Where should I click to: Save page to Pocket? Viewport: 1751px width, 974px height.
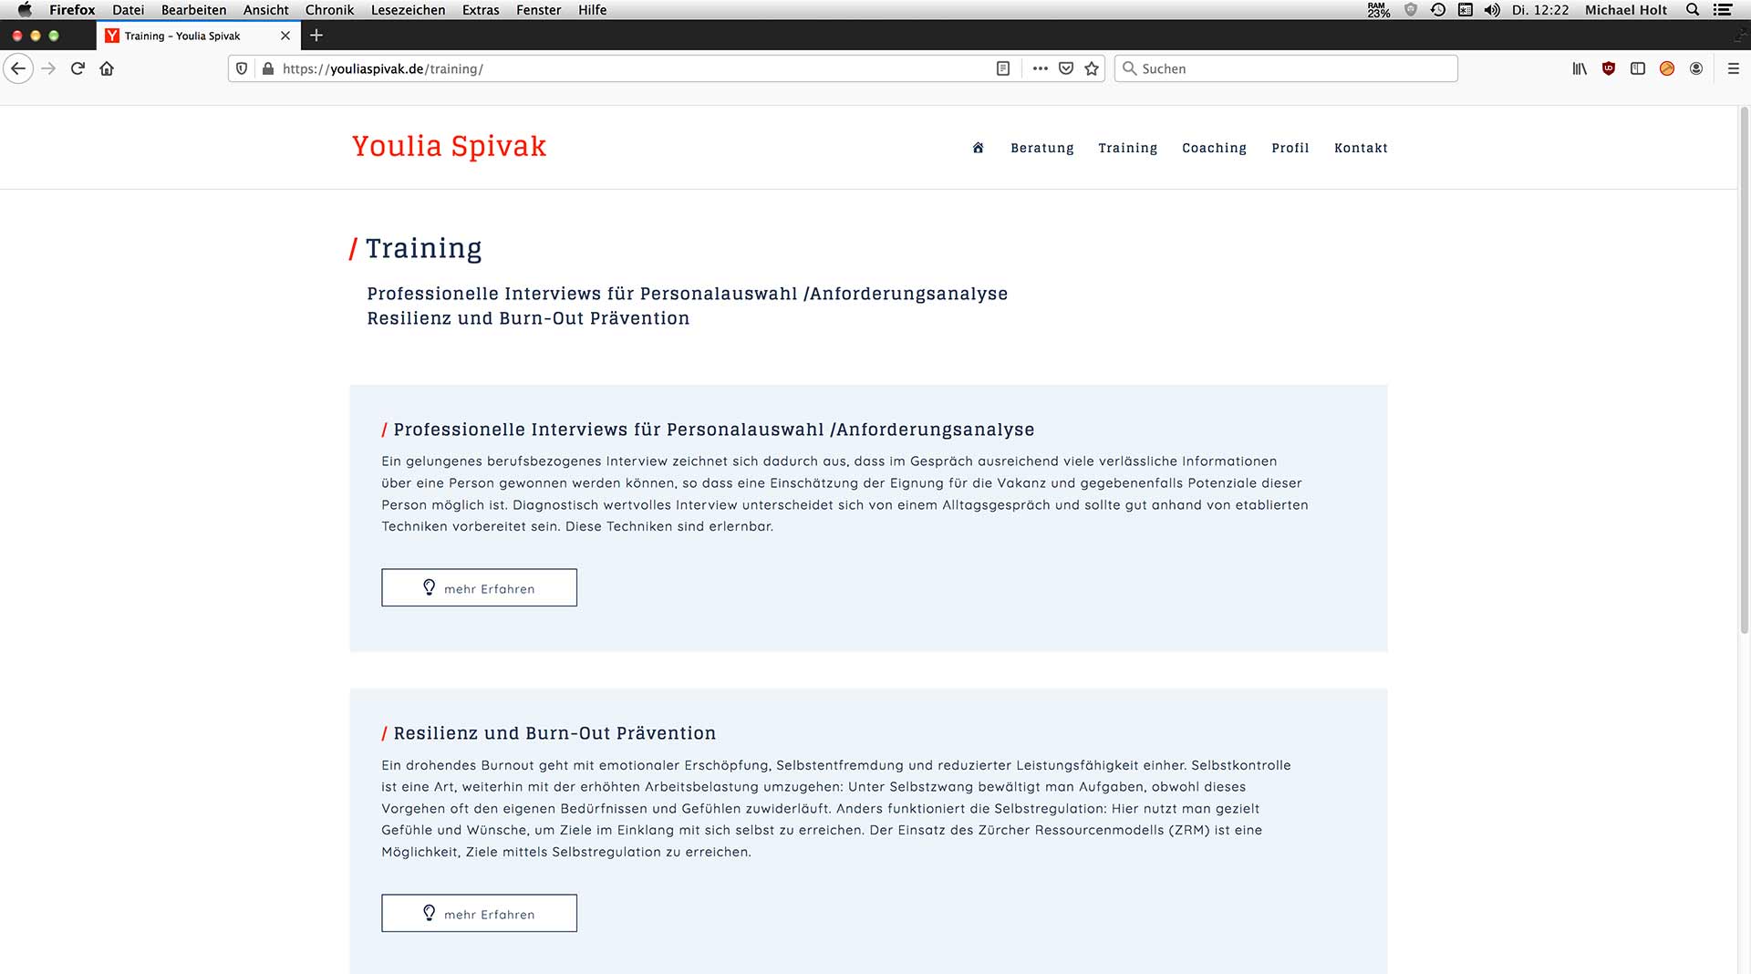click(x=1066, y=68)
